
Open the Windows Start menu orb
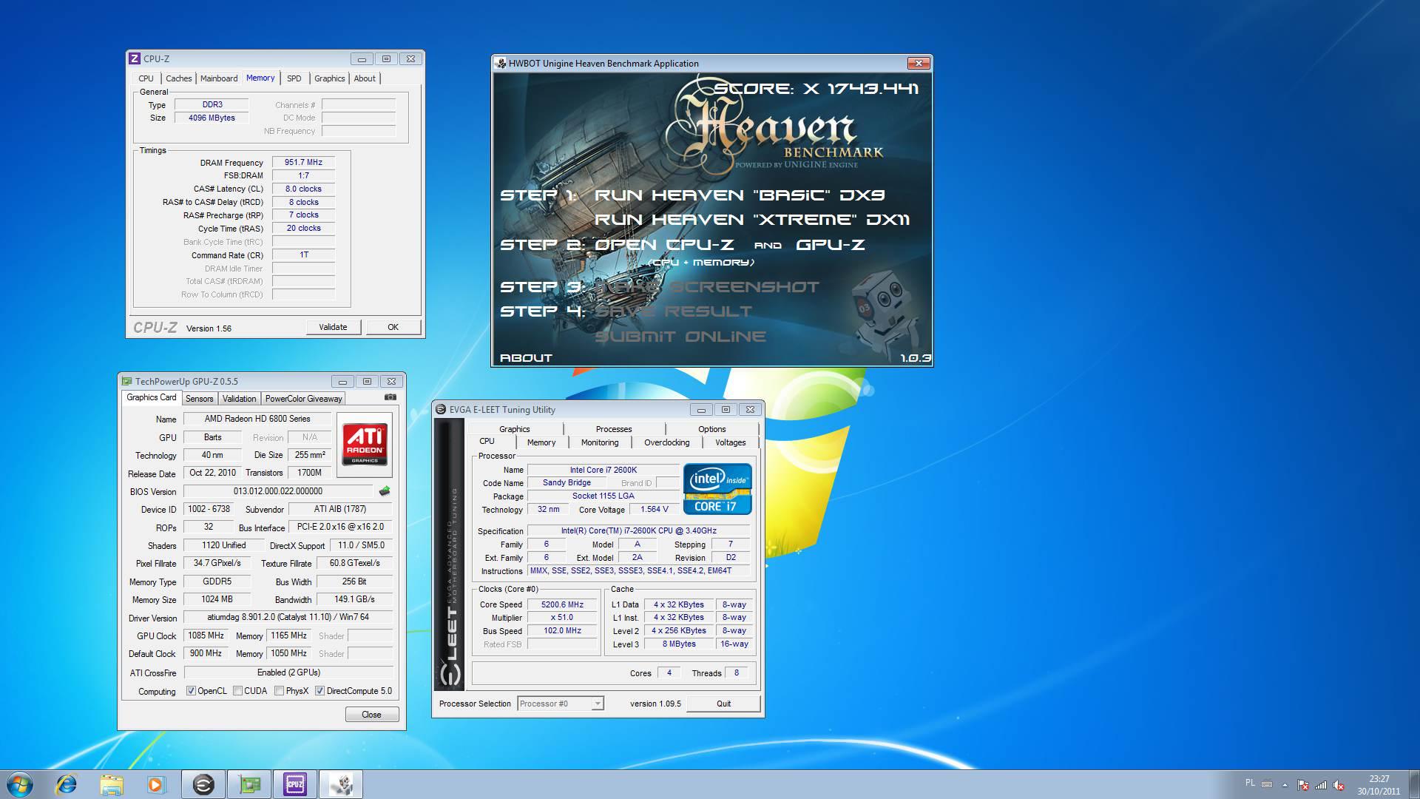coord(19,784)
